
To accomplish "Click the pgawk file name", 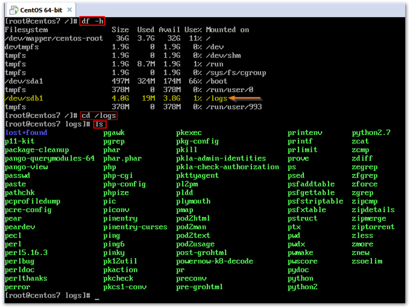I will click(x=114, y=133).
